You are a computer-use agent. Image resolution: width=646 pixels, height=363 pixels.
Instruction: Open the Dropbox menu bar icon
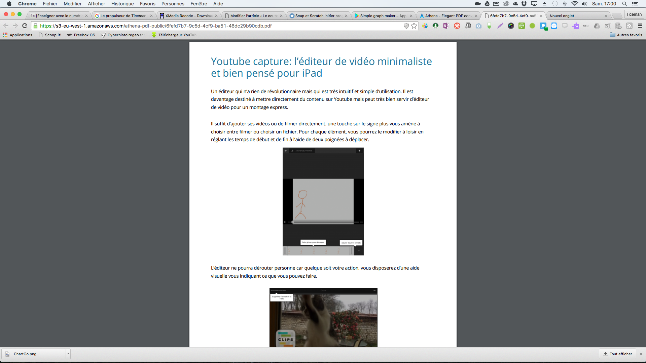(x=524, y=4)
